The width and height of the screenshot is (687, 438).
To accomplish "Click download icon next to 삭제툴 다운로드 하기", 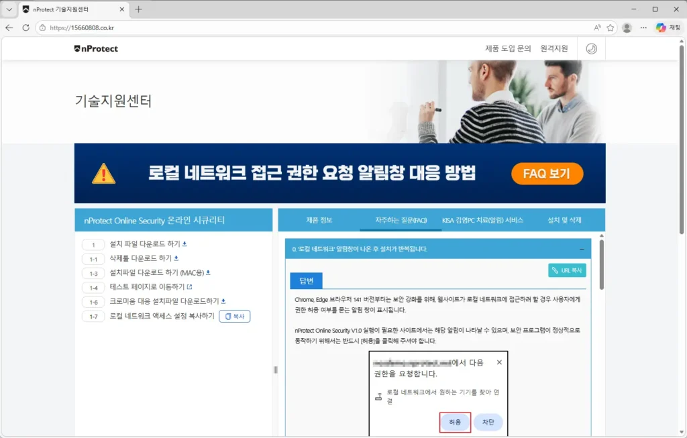I will [x=178, y=259].
